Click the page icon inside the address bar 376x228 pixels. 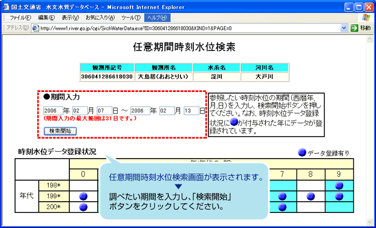click(36, 28)
